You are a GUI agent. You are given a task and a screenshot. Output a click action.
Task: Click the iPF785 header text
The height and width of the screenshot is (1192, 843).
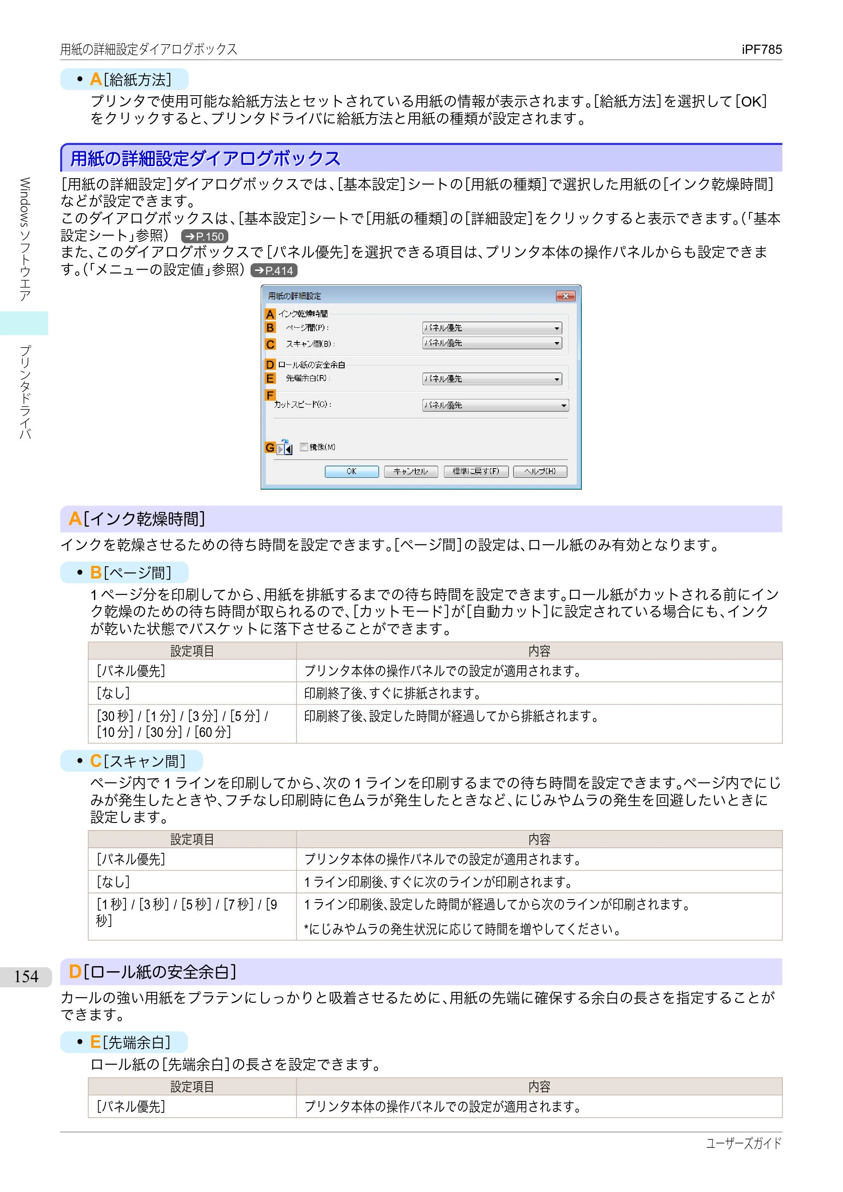point(762,49)
